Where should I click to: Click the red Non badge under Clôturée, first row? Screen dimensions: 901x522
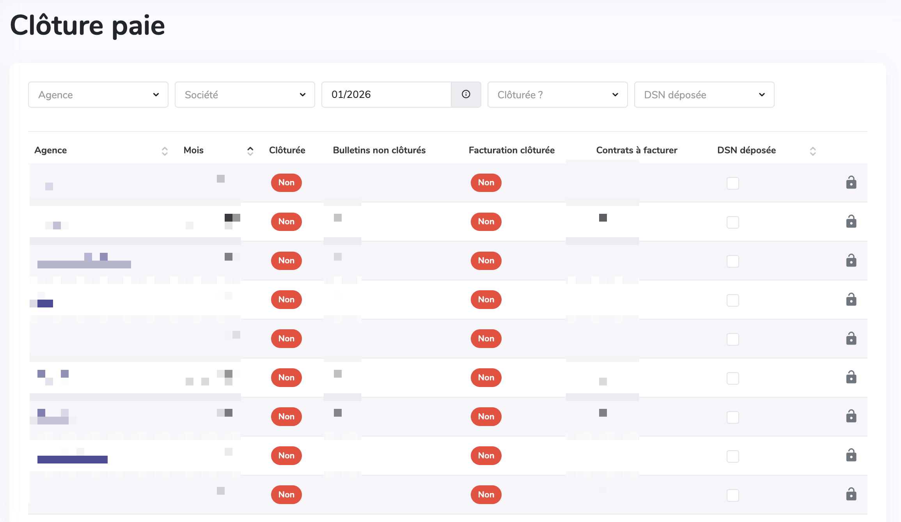pos(286,183)
